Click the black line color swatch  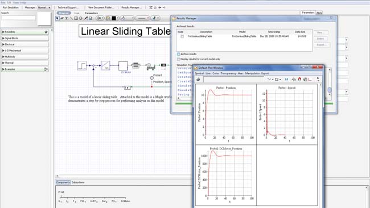(114, 18)
